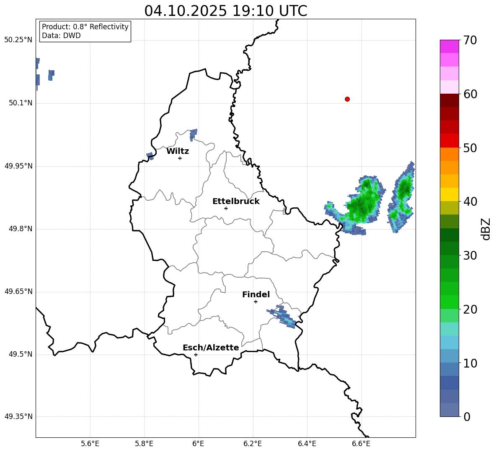Image resolution: width=496 pixels, height=452 pixels.
Task: Click the dBZ colorbar label
Action: point(486,229)
